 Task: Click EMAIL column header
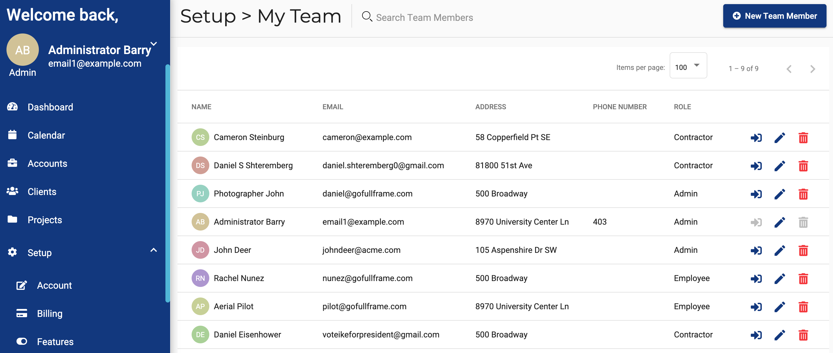pyautogui.click(x=332, y=107)
